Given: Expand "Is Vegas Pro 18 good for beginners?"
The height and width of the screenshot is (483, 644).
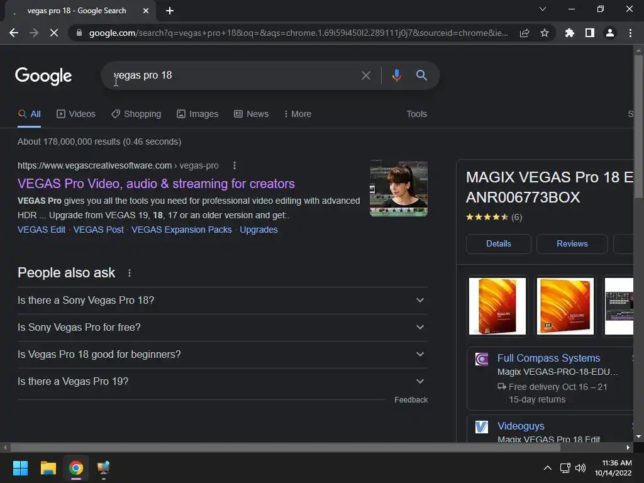Looking at the screenshot, I should pos(223,355).
